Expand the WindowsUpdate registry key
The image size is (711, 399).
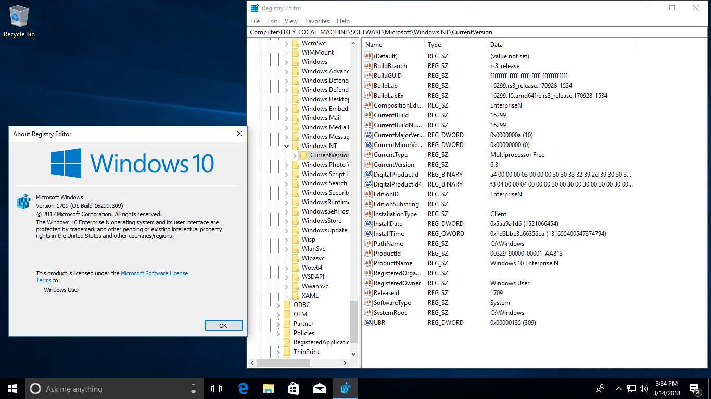(286, 230)
